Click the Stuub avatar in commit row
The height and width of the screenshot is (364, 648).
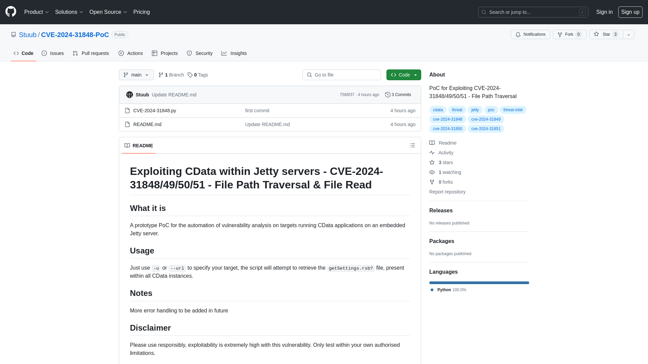pos(130,95)
